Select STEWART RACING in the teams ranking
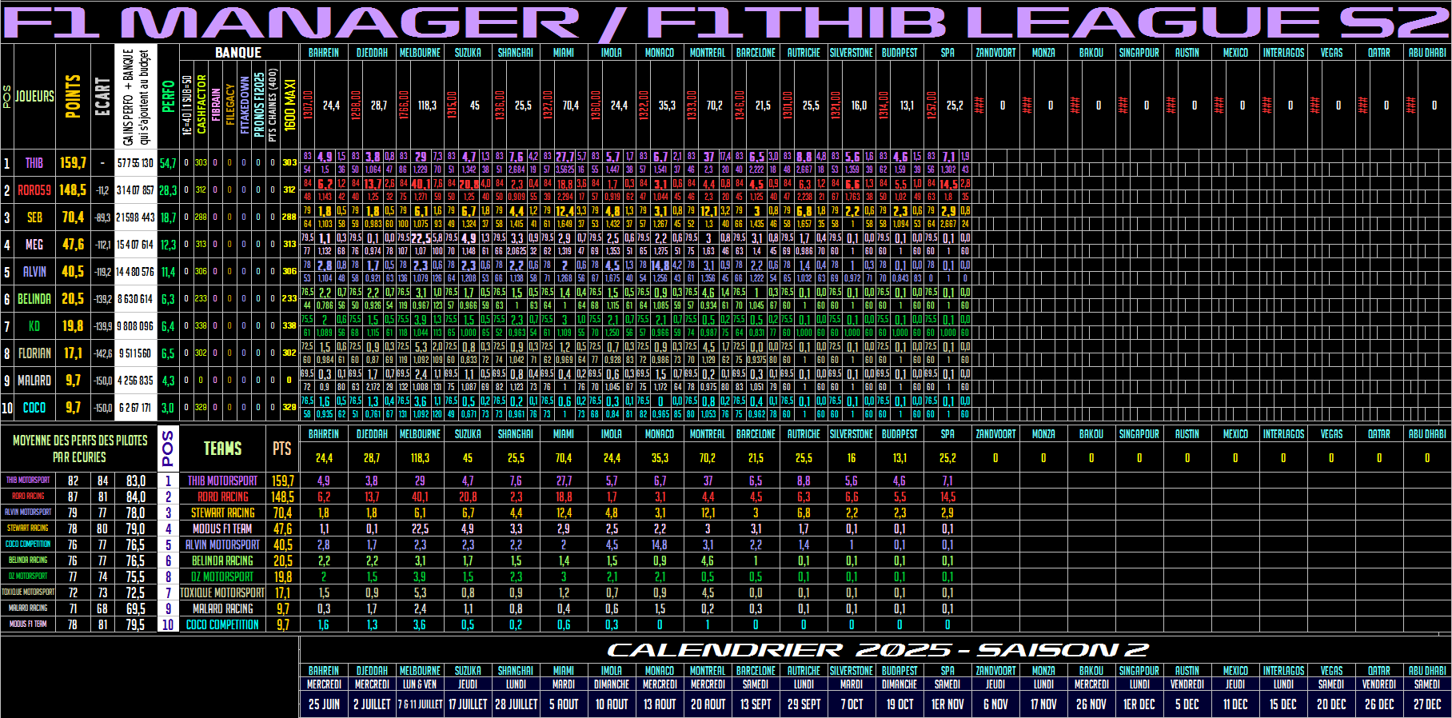 (x=222, y=513)
